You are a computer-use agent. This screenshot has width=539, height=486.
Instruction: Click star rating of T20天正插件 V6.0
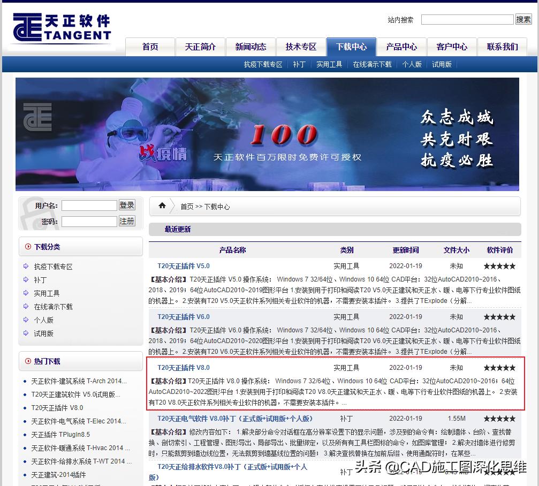[499, 317]
